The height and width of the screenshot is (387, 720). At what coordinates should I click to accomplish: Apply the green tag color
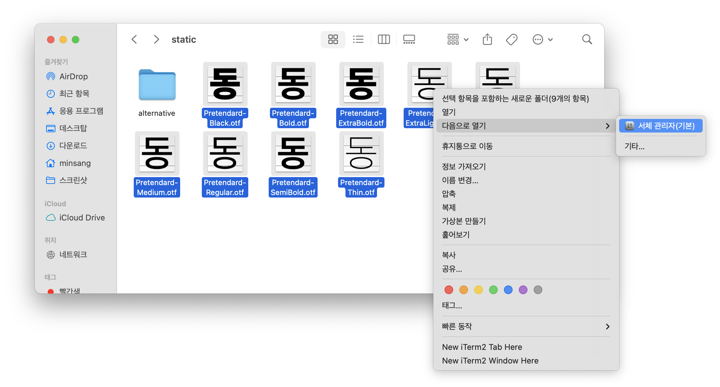tap(493, 290)
